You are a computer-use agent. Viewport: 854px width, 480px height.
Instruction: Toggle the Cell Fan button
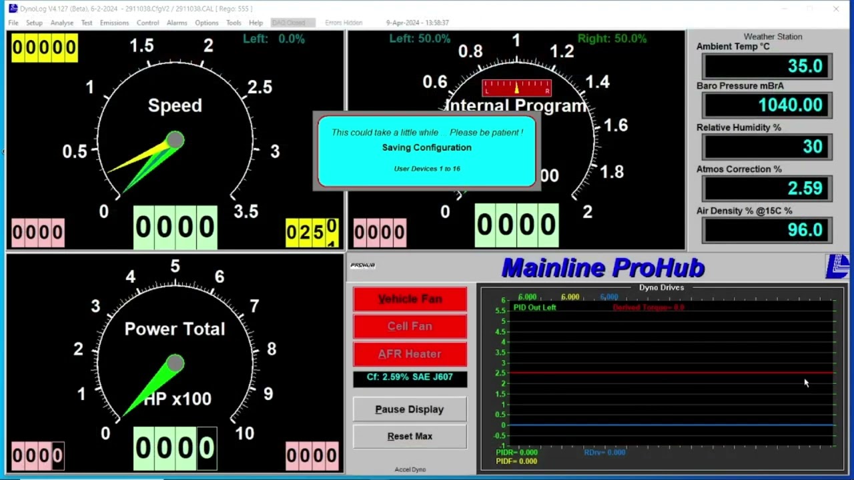tap(410, 326)
